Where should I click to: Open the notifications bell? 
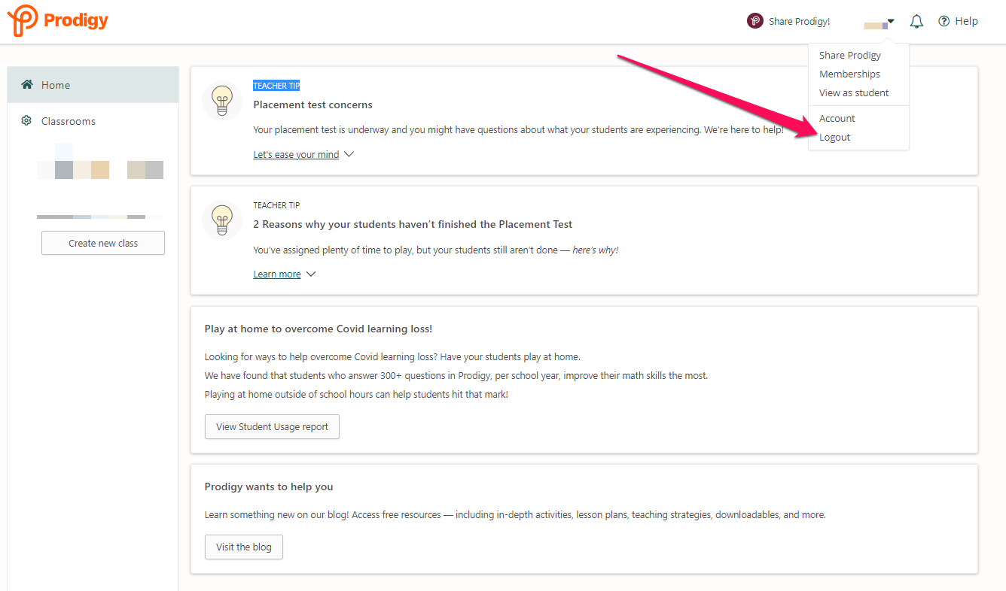pos(916,22)
